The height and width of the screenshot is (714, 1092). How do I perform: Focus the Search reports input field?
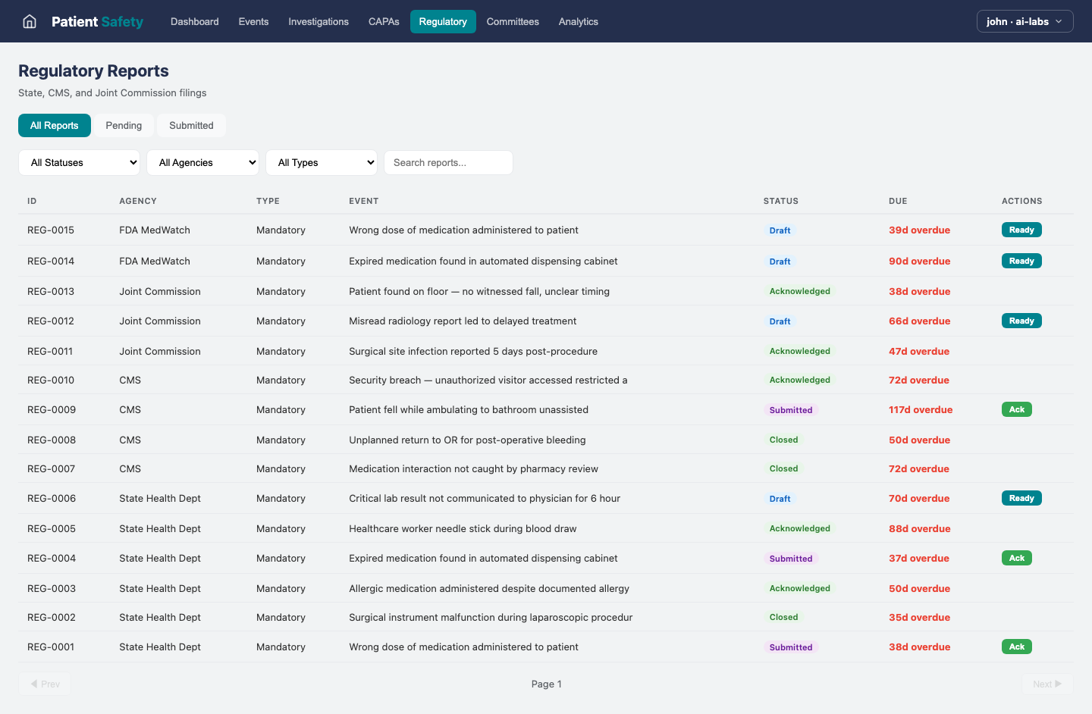click(448, 162)
